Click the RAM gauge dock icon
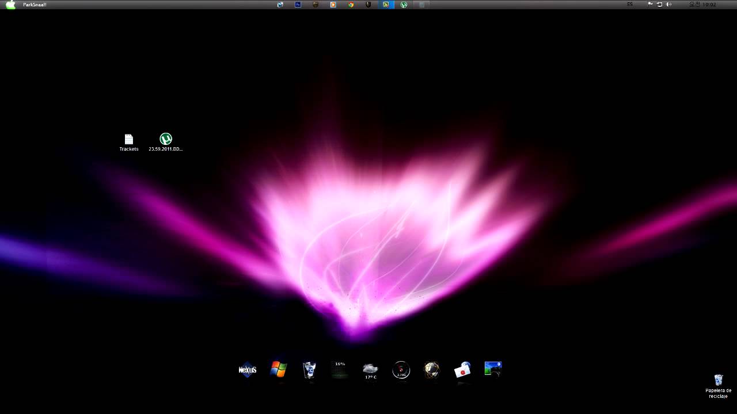 (401, 370)
